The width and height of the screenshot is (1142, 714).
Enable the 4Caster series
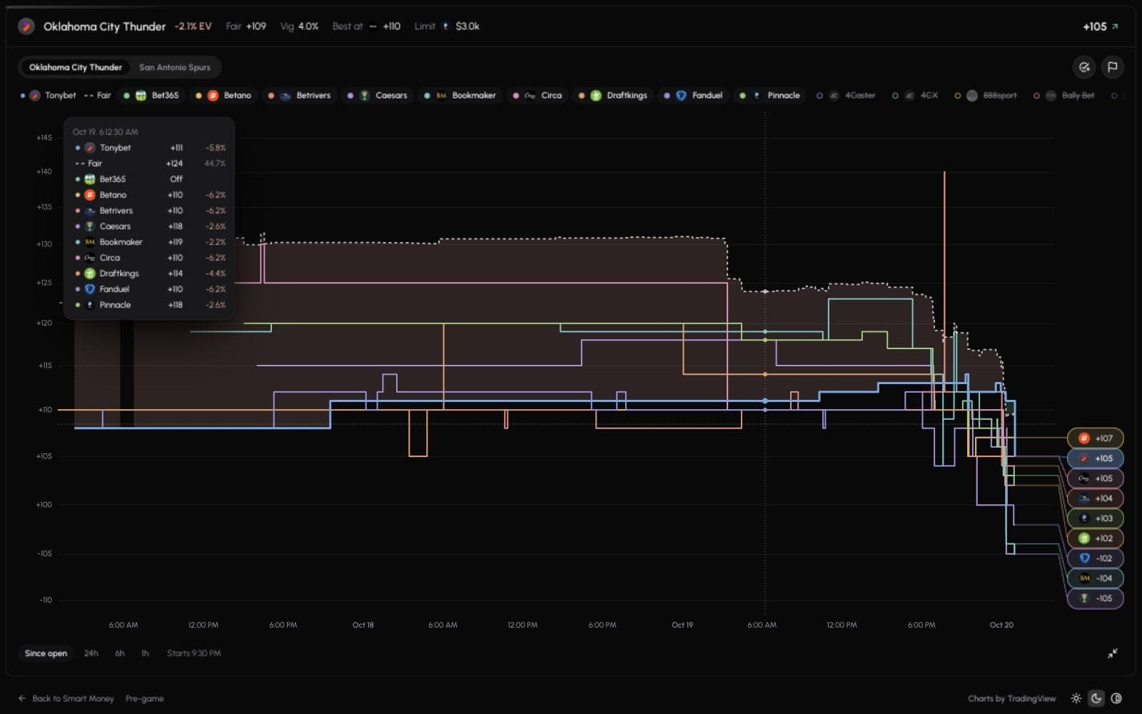coord(847,96)
